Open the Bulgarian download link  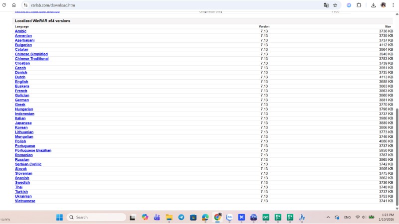pyautogui.click(x=23, y=45)
